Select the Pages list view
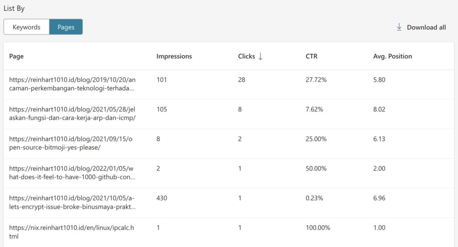The width and height of the screenshot is (458, 247). point(66,27)
